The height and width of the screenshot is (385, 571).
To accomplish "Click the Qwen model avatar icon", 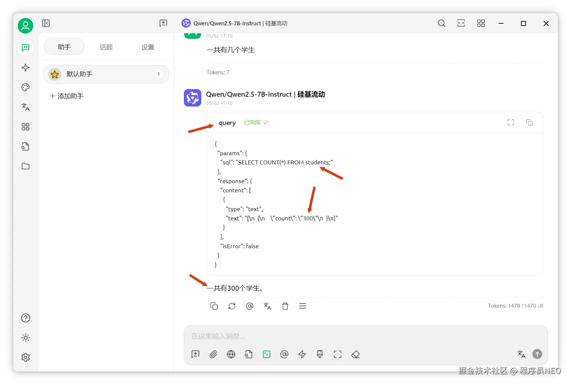I will pos(192,98).
